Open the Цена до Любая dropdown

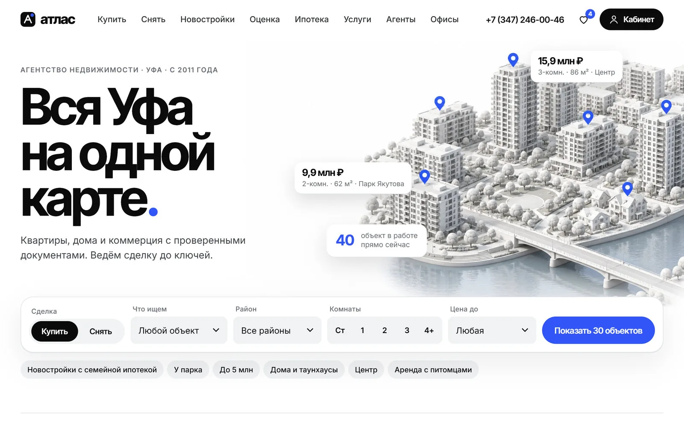tap(492, 330)
